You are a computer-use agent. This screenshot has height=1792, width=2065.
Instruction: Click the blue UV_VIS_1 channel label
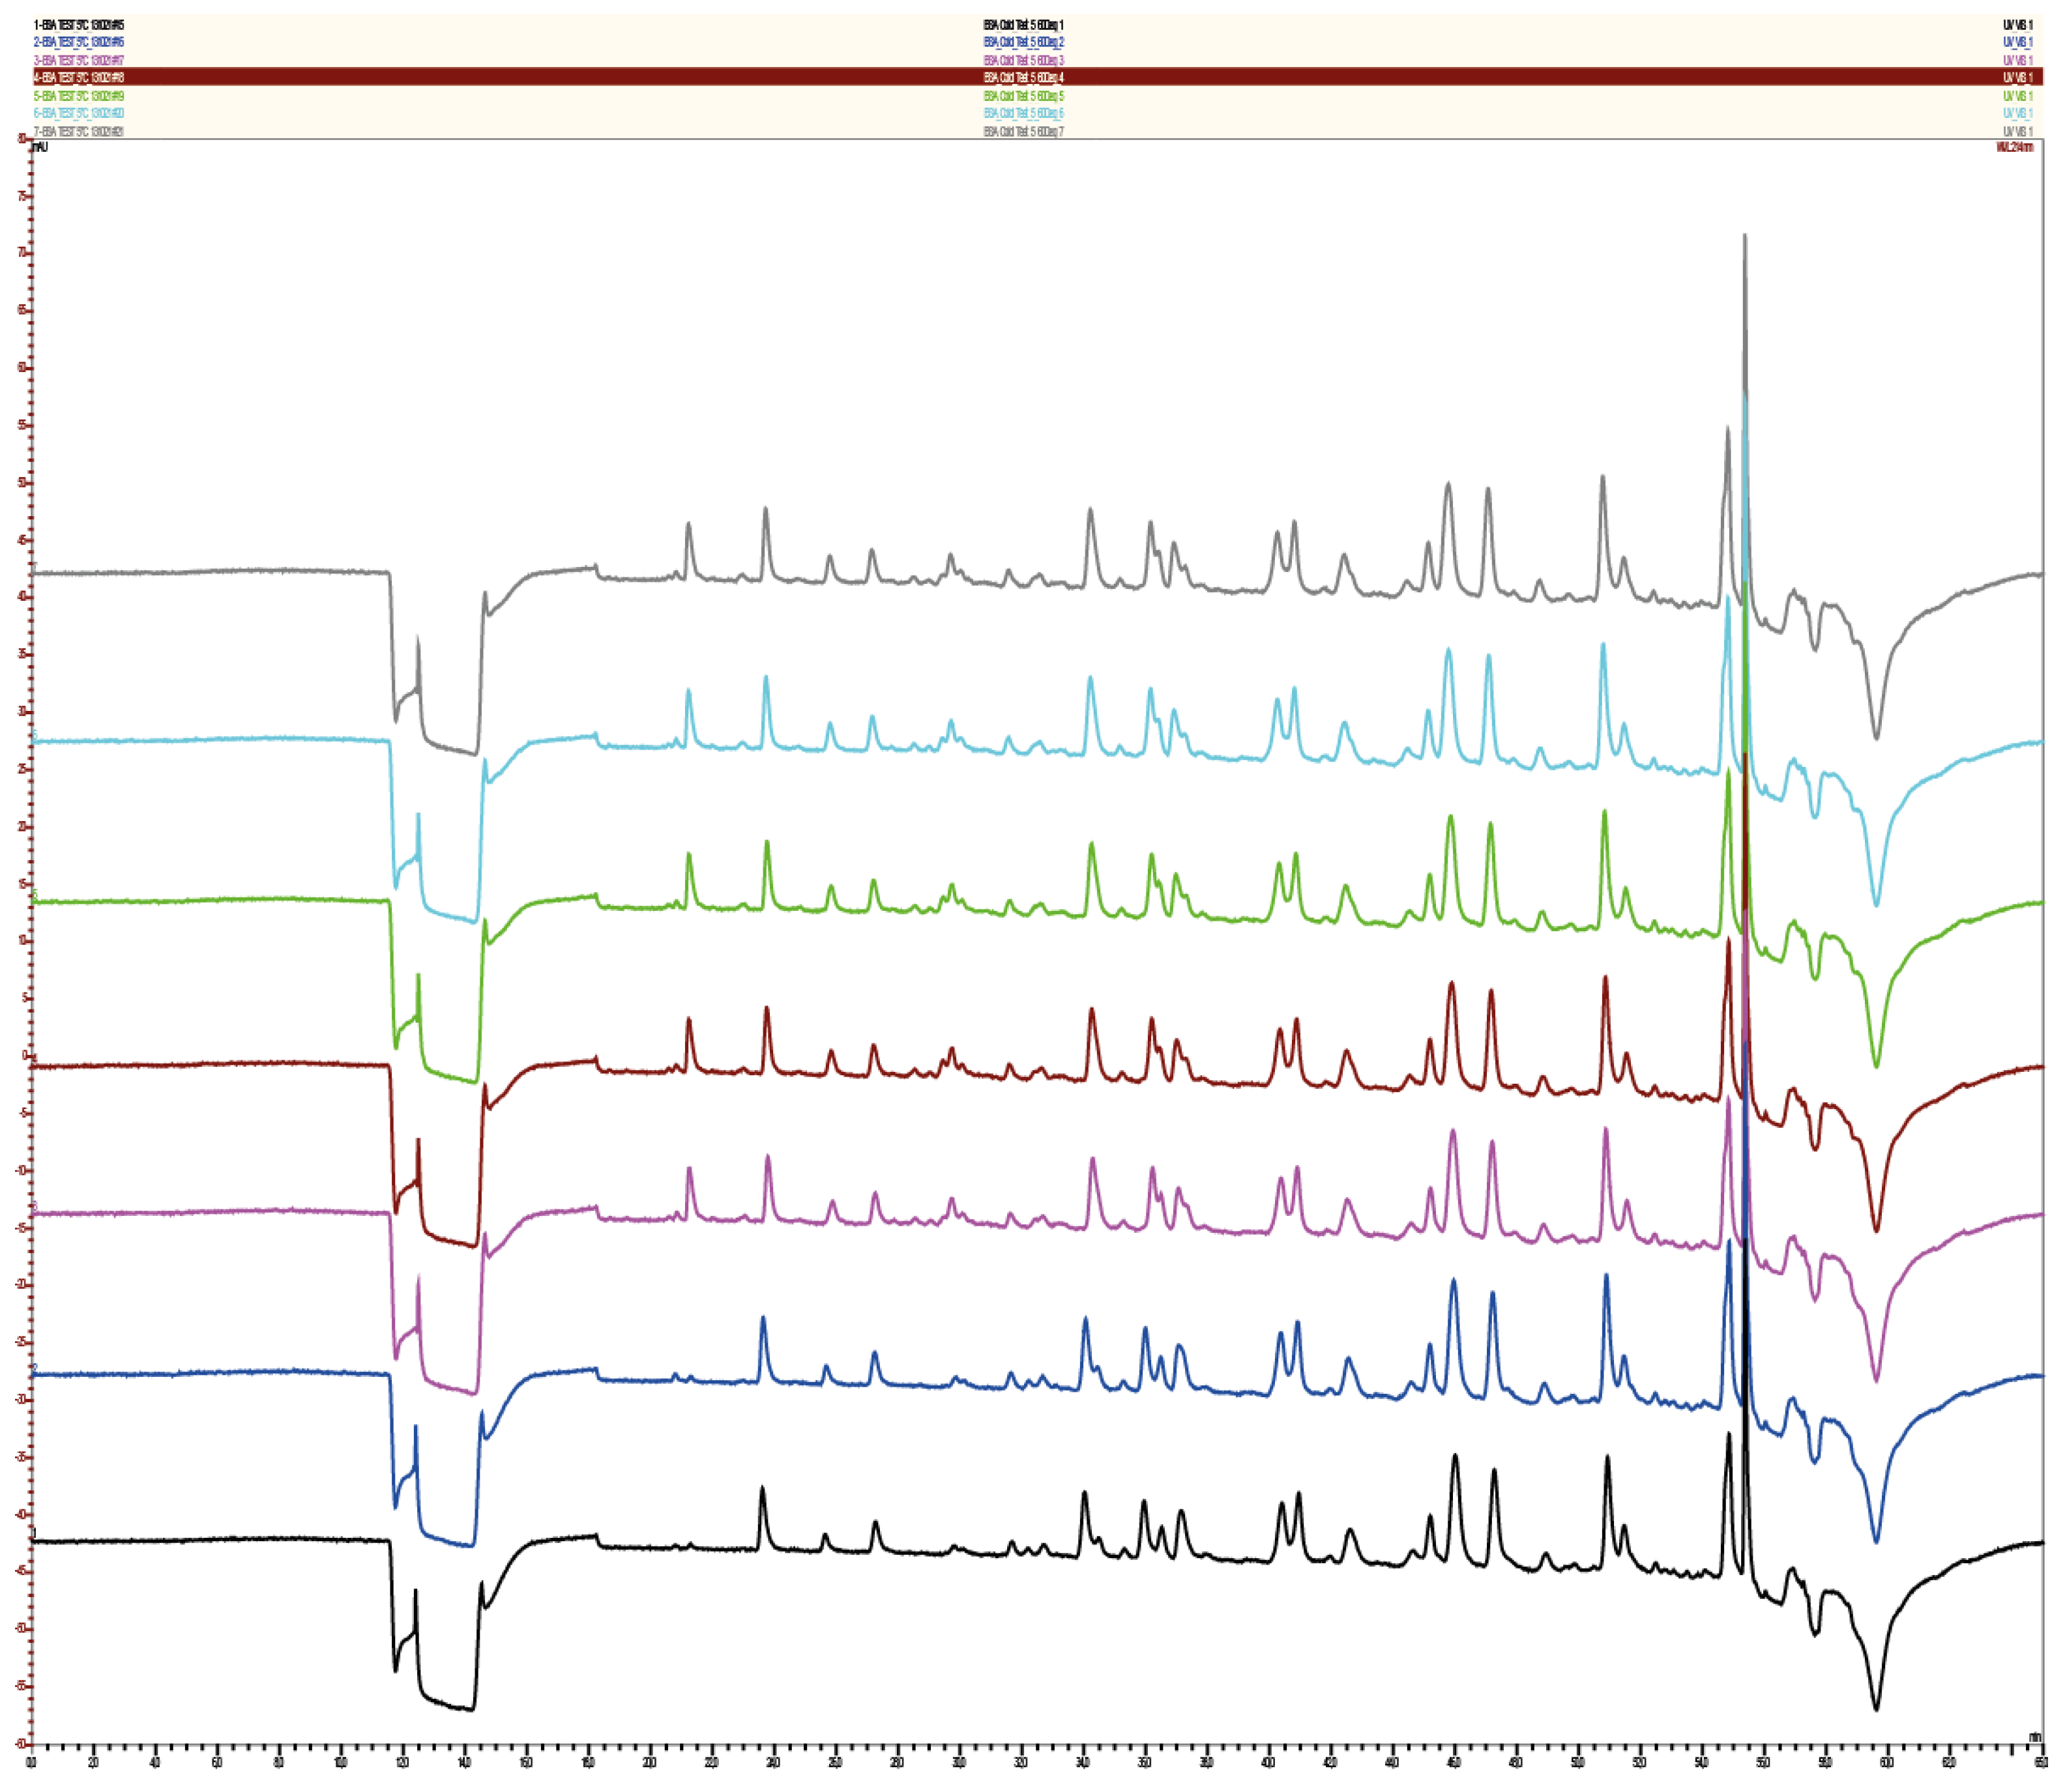(x=2017, y=42)
